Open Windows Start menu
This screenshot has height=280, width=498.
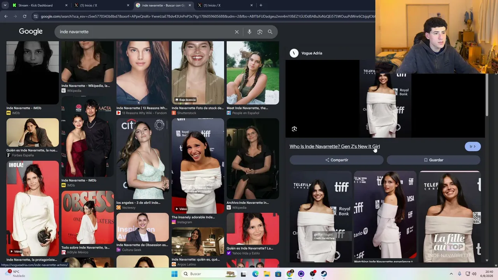click(x=174, y=274)
